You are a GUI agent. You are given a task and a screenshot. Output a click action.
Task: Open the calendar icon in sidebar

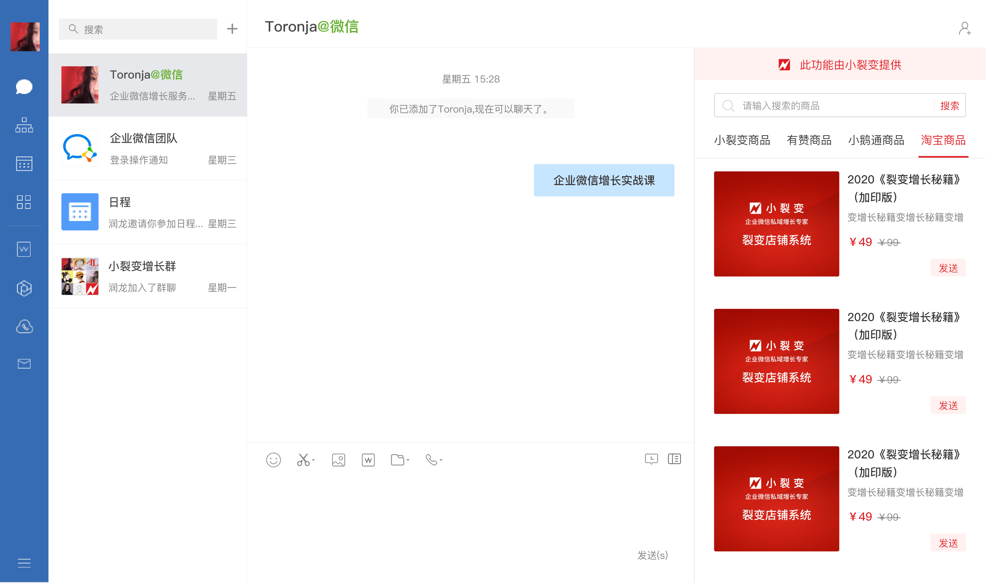click(x=24, y=163)
